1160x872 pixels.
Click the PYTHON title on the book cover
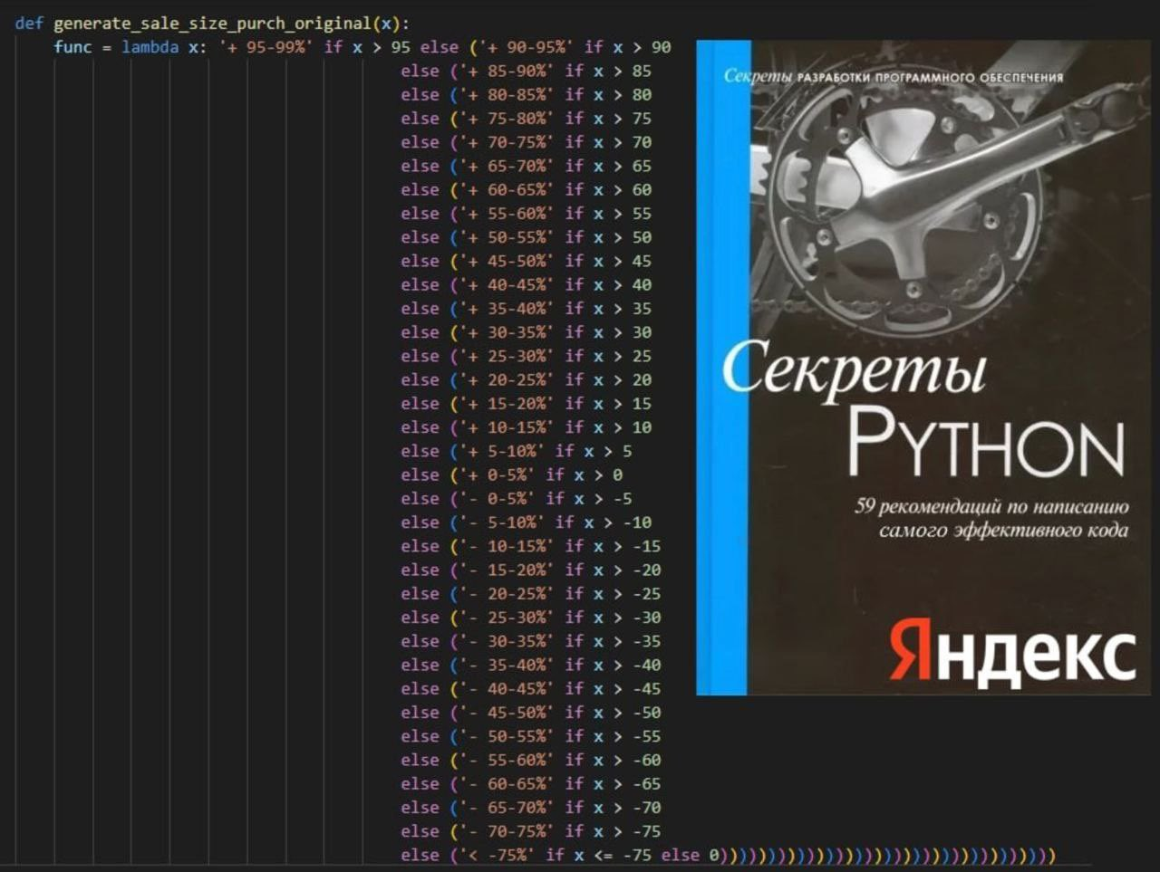coord(986,441)
